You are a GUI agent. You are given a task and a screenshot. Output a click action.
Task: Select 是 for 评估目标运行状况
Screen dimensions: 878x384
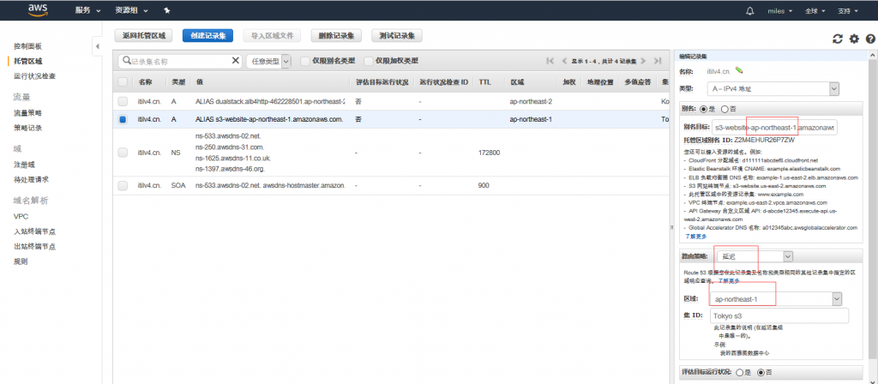coord(740,372)
